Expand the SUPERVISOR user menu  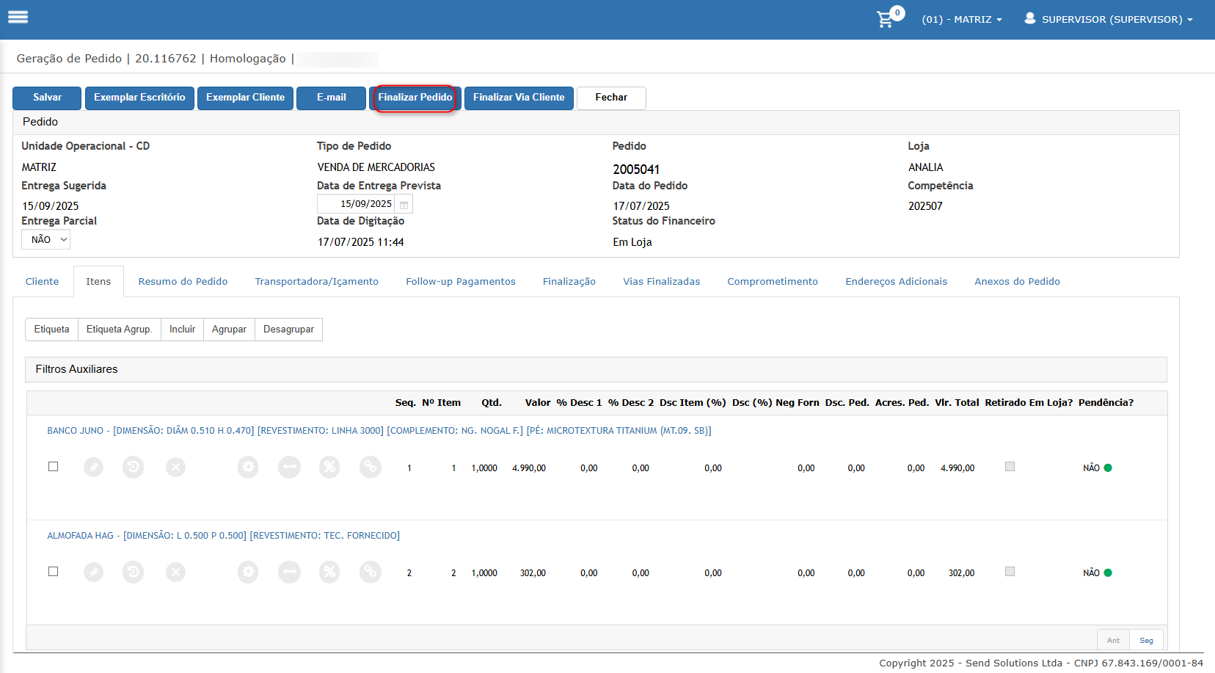coord(1109,19)
